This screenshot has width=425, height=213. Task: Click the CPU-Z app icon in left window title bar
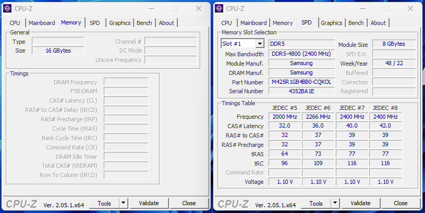pyautogui.click(x=7, y=8)
